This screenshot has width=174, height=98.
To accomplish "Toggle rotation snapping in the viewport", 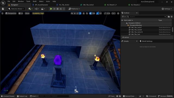I will (x=97, y=13).
